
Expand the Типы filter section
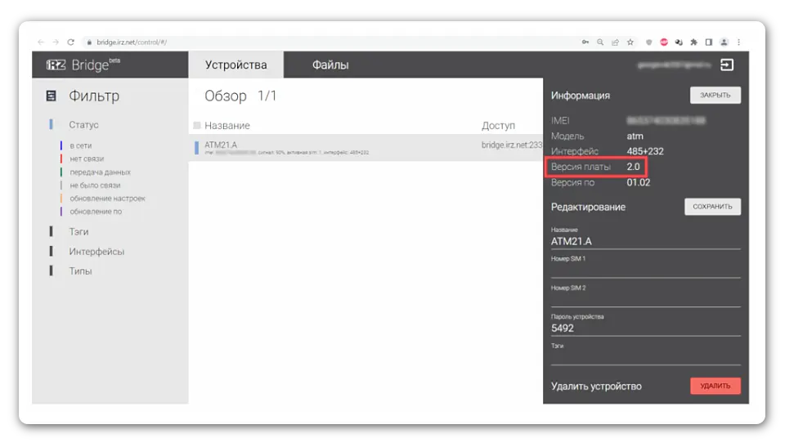[x=80, y=271]
